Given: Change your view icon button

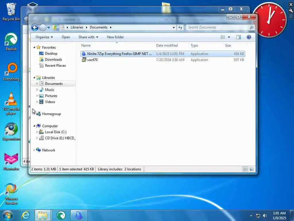Looking at the screenshot, I should tap(223, 37).
